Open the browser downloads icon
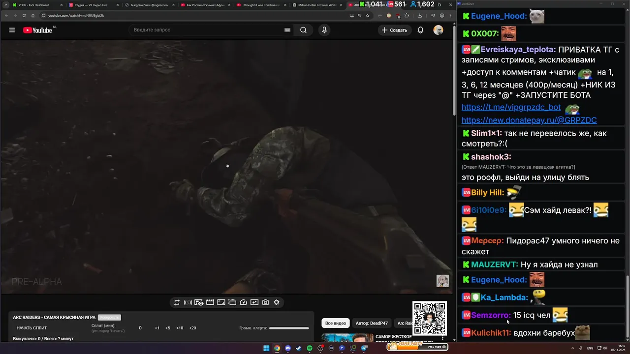Screen dimensions: 630x354 [419, 15]
